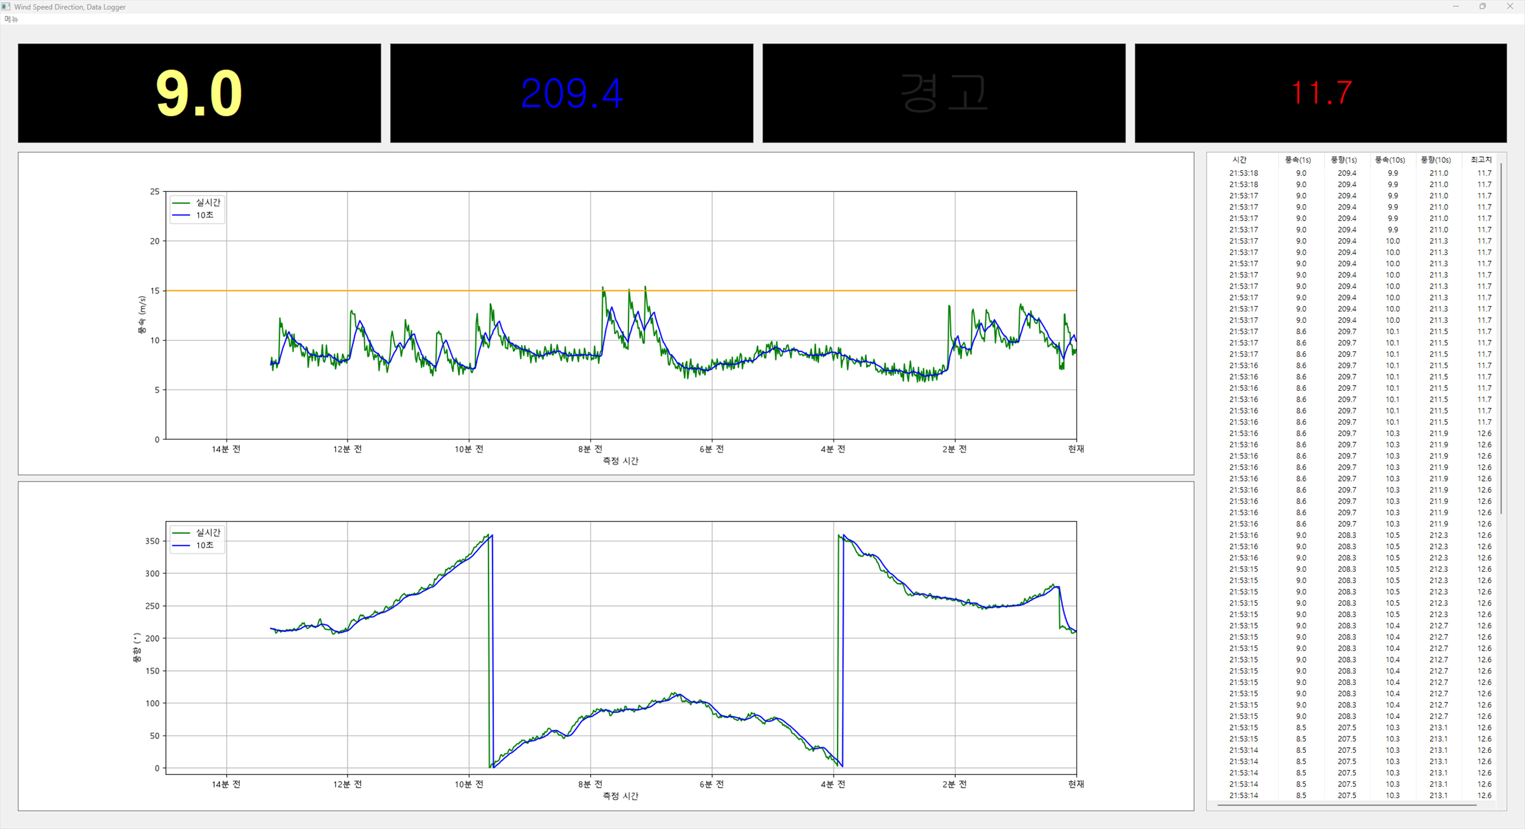Viewport: 1525px width, 829px height.
Task: Click the data table's vertical scrollbar thumb
Action: (1501, 339)
